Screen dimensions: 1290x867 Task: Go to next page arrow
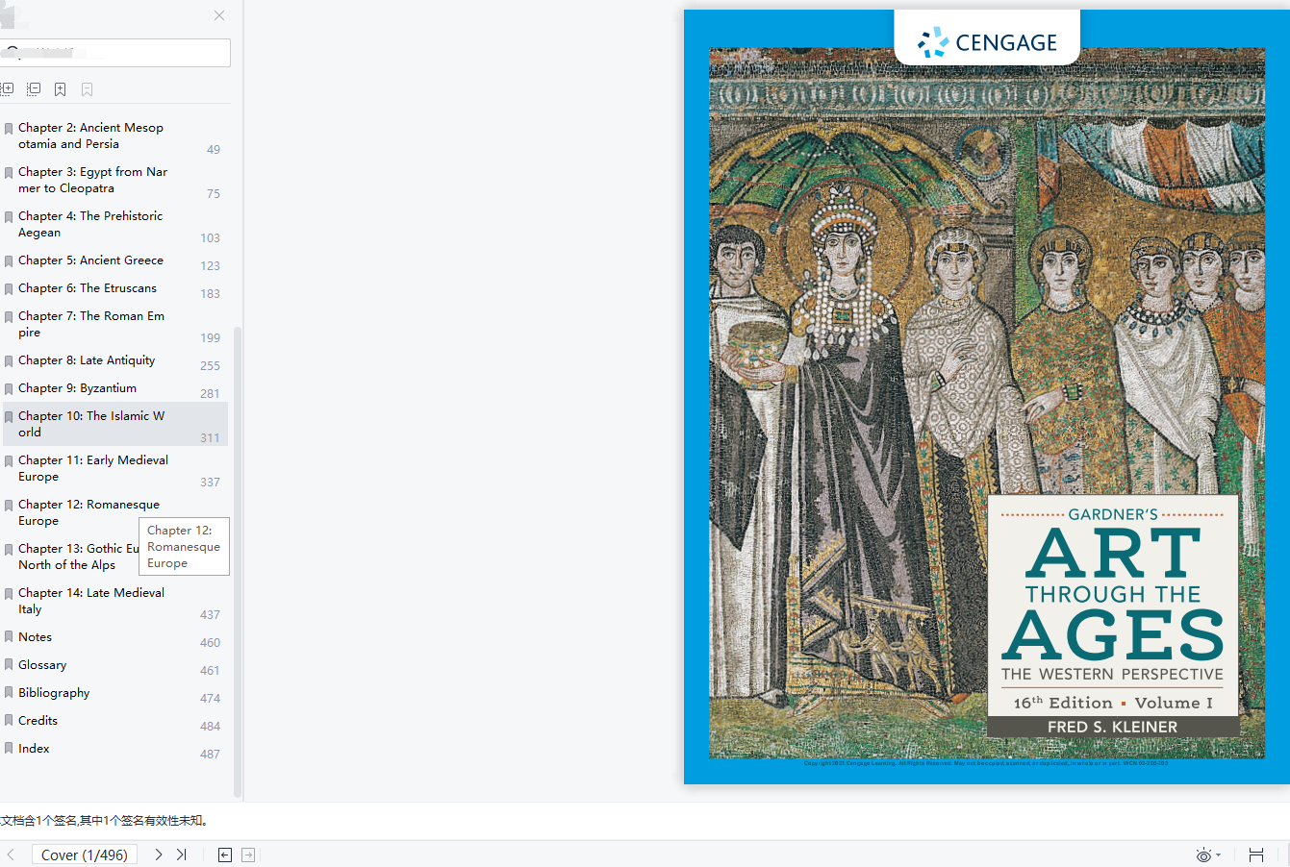(x=159, y=855)
